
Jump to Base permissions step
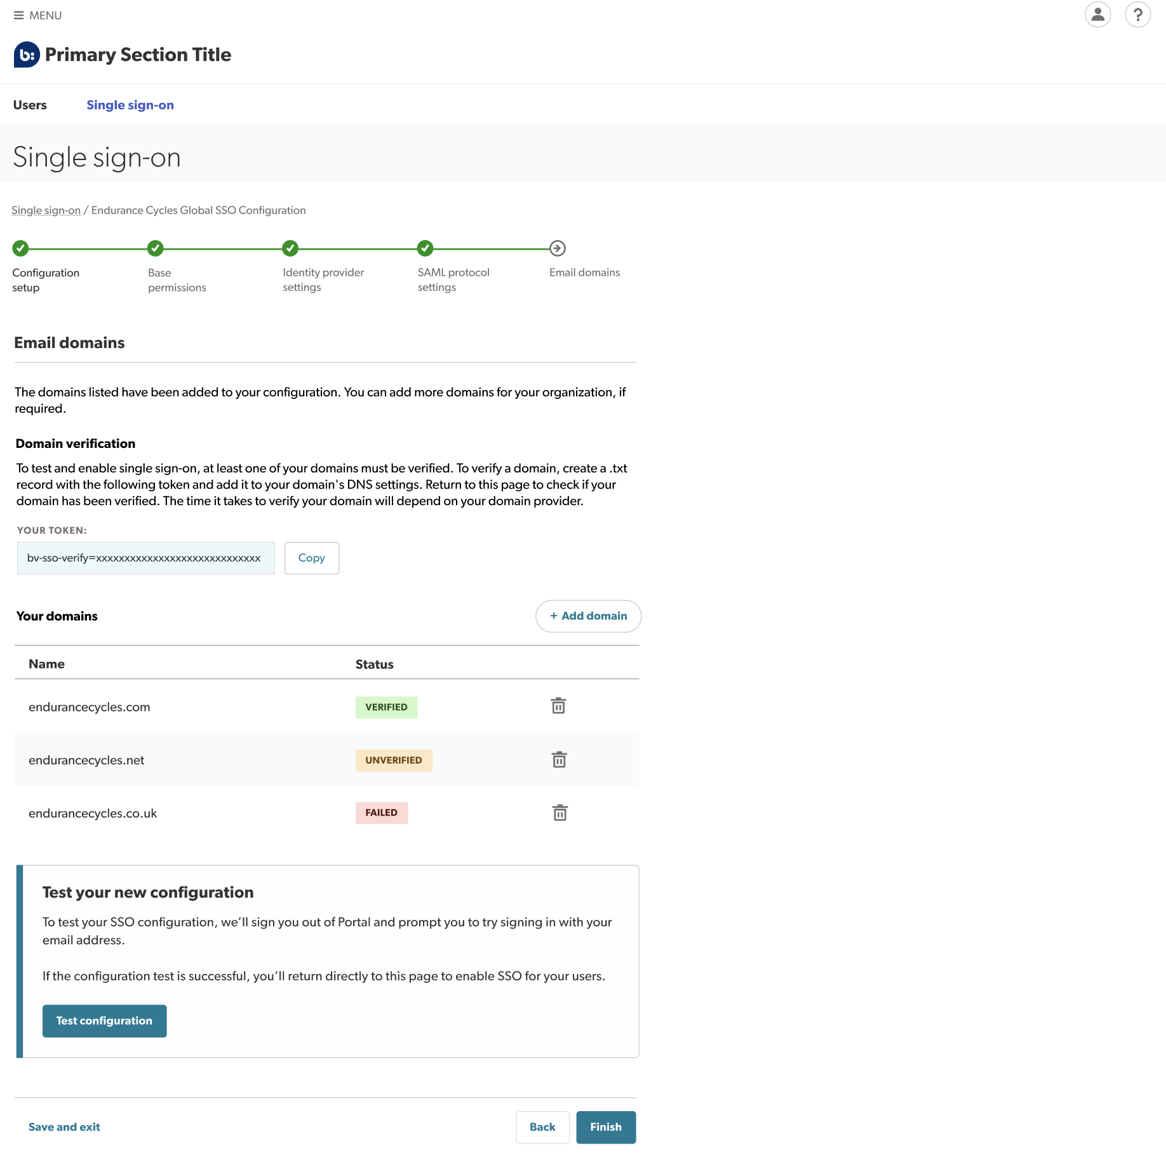tap(156, 248)
